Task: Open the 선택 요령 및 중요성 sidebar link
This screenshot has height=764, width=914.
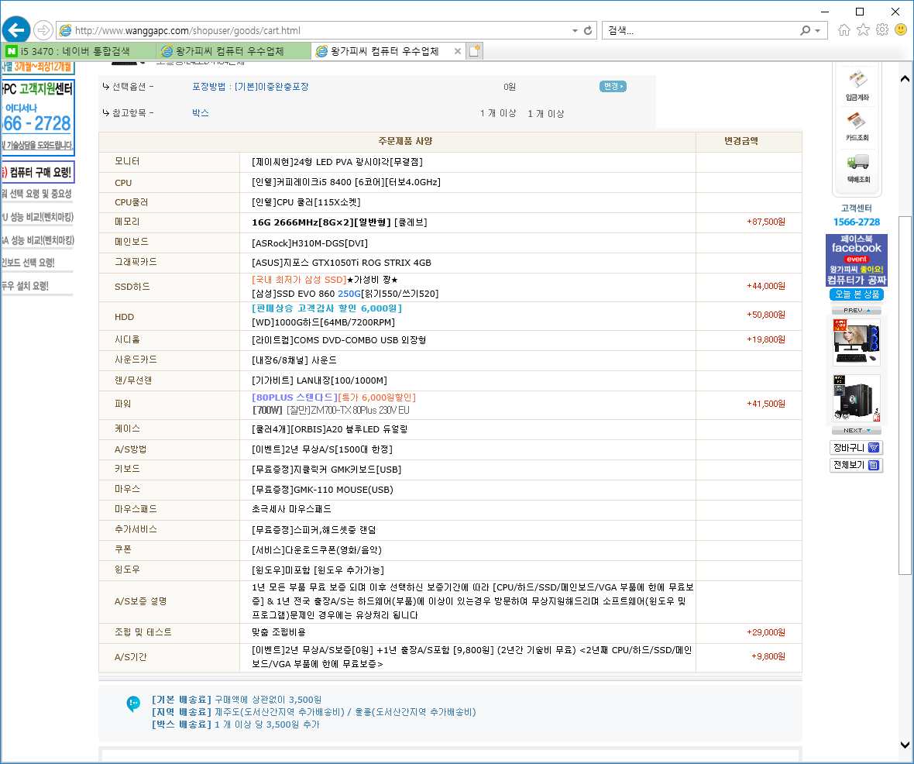Action: [36, 194]
